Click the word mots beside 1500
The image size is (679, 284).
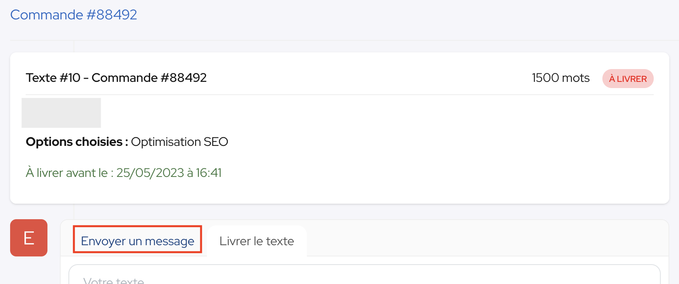(576, 78)
